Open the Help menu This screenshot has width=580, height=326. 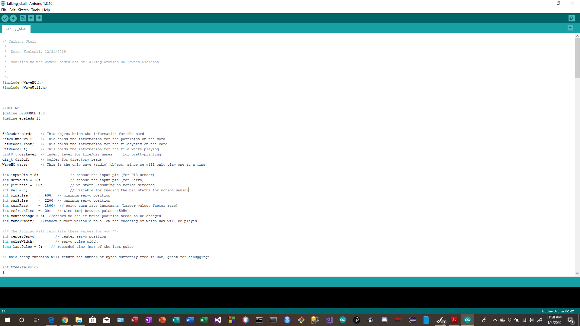click(46, 10)
